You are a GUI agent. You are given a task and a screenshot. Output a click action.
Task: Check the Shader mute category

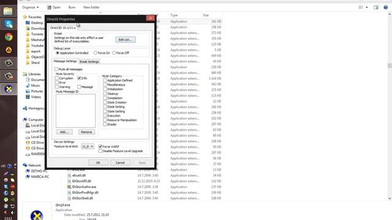point(105,124)
